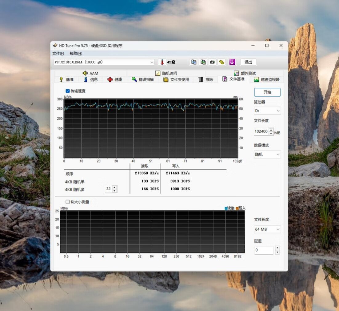The height and width of the screenshot is (311, 339).
Task: Copy text results to clipboard icon
Action: [x=194, y=62]
